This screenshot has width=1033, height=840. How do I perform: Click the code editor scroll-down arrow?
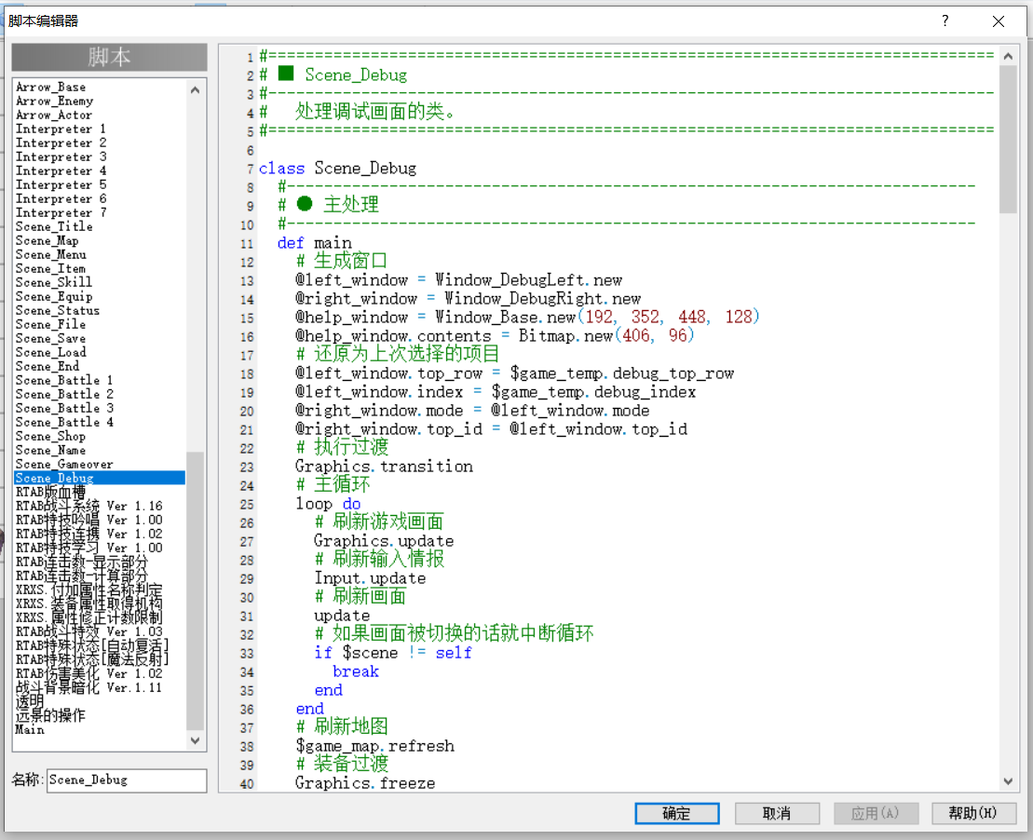(1008, 781)
